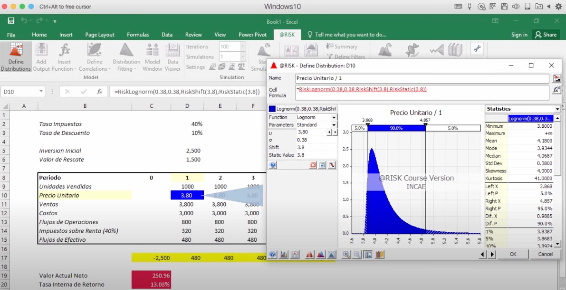
Task: Click the cell reference picker beside Name field
Action: [x=556, y=78]
